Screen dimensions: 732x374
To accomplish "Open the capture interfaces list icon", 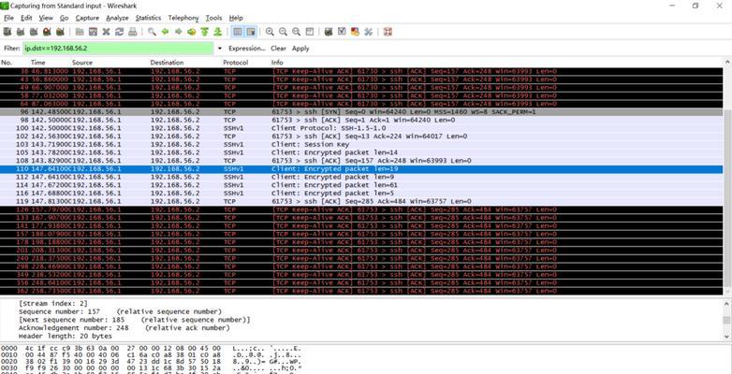I will (7, 32).
